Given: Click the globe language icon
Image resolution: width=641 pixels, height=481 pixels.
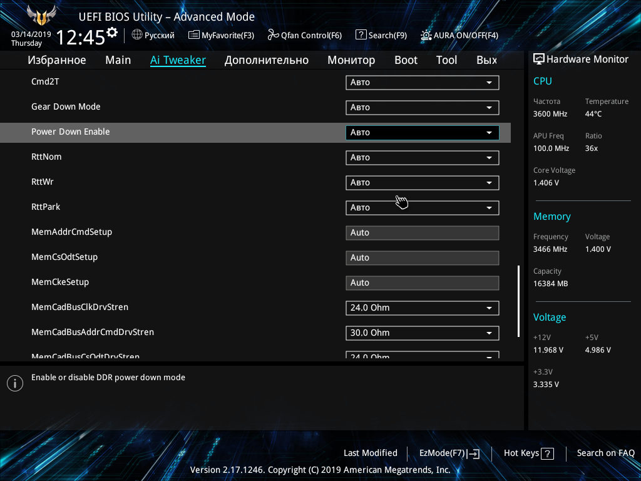Looking at the screenshot, I should (137, 35).
